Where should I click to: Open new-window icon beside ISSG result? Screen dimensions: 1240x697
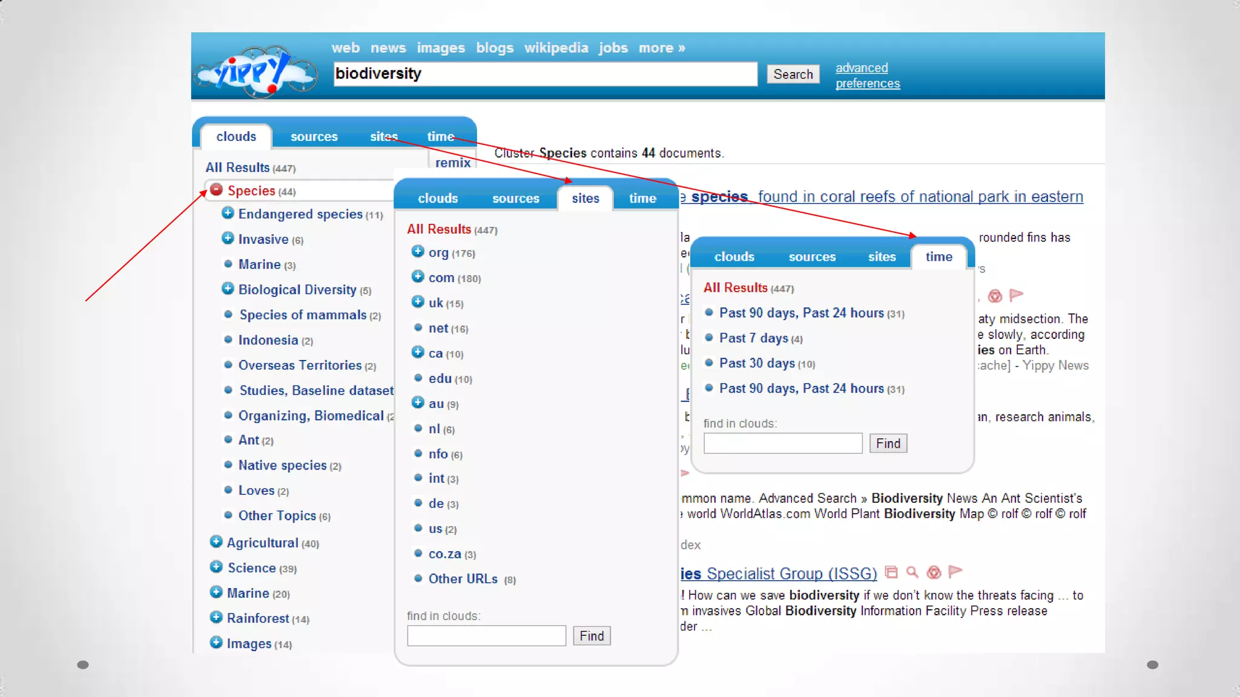coord(891,572)
